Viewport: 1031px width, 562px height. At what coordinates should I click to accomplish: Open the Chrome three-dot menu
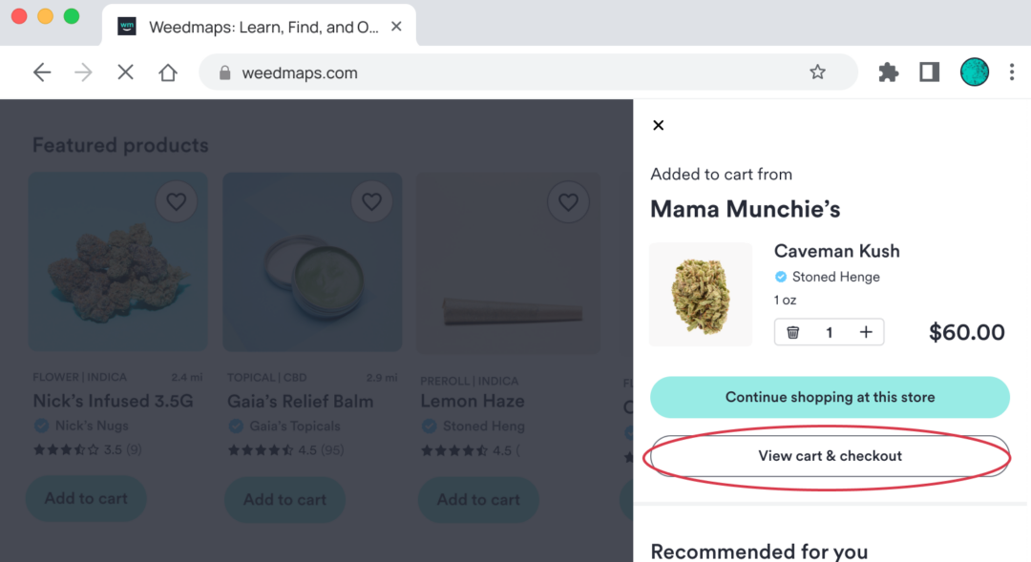click(1012, 72)
